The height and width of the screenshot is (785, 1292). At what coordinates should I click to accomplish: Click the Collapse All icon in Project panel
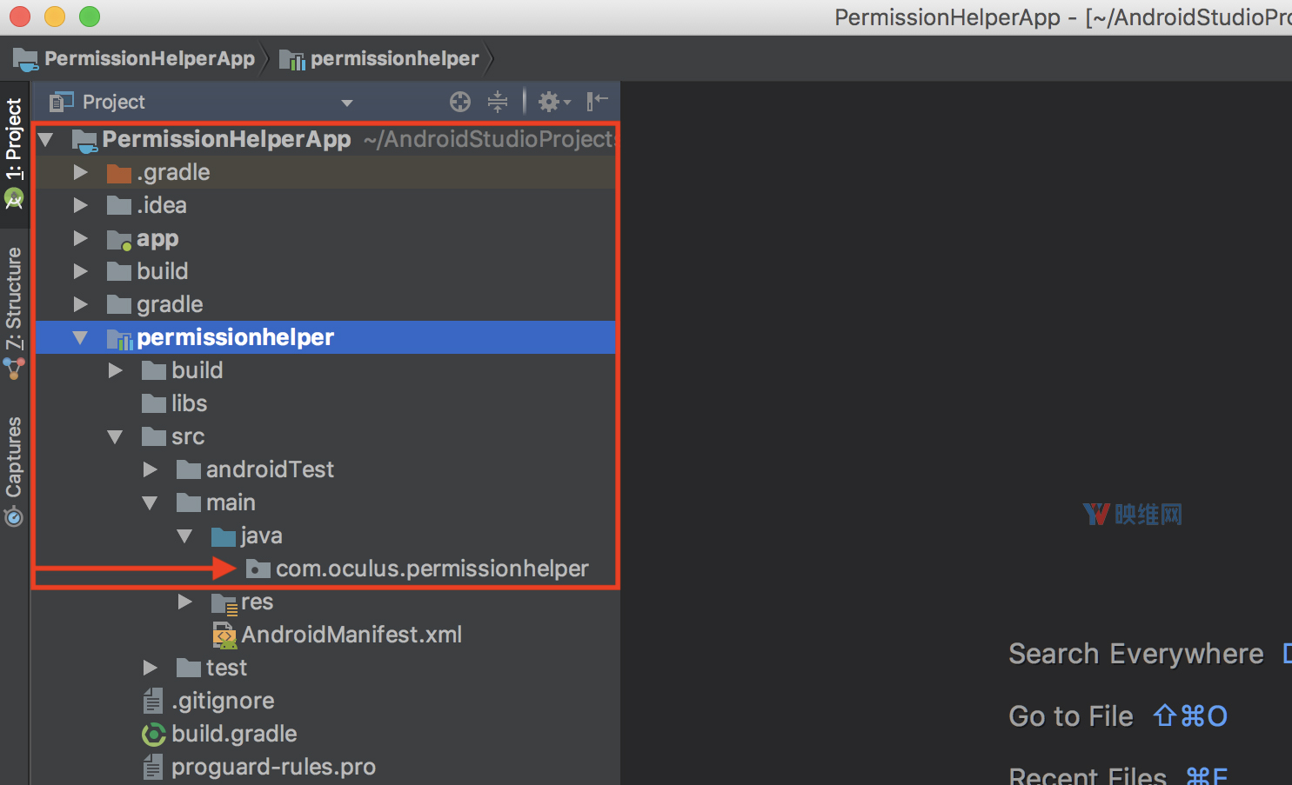pos(498,103)
